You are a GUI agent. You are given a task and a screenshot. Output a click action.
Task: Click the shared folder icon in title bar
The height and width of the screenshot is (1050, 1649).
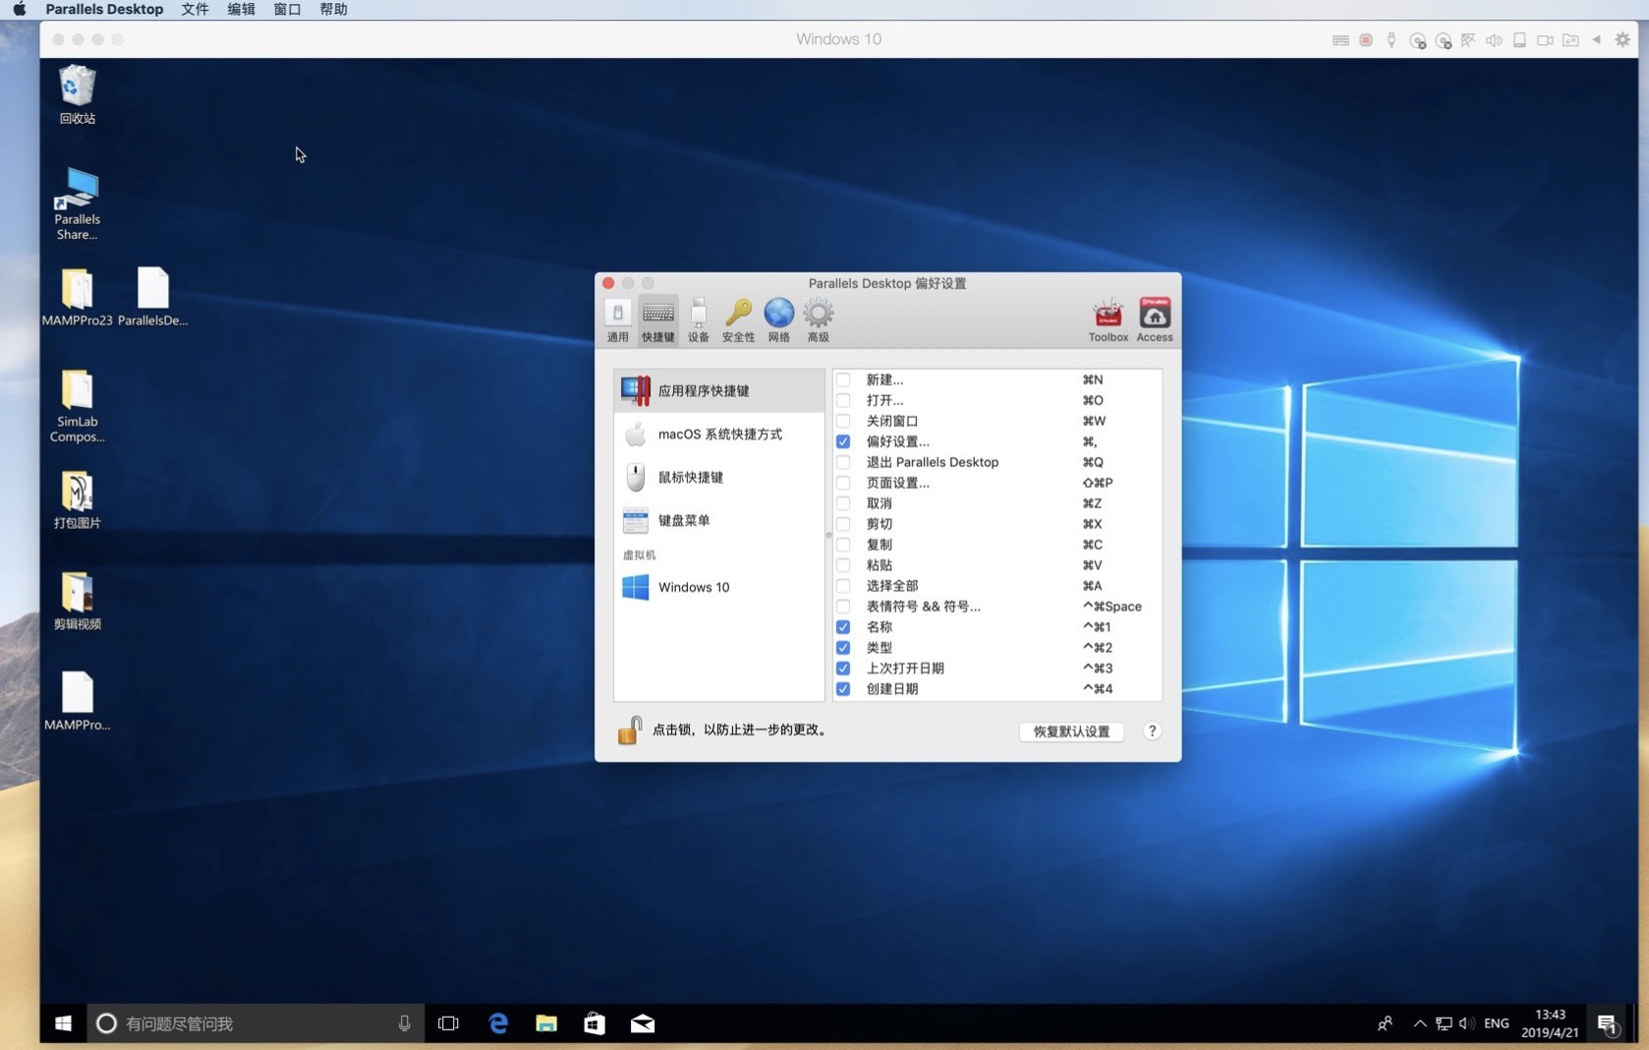(1570, 40)
